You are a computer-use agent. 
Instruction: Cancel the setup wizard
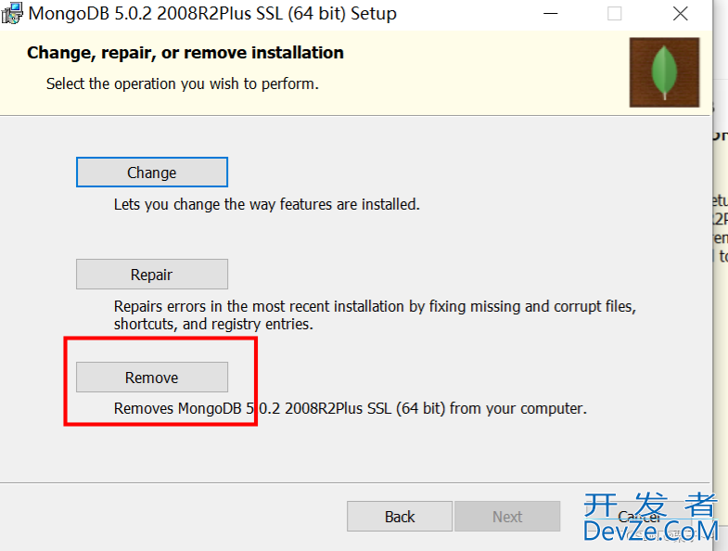(639, 516)
